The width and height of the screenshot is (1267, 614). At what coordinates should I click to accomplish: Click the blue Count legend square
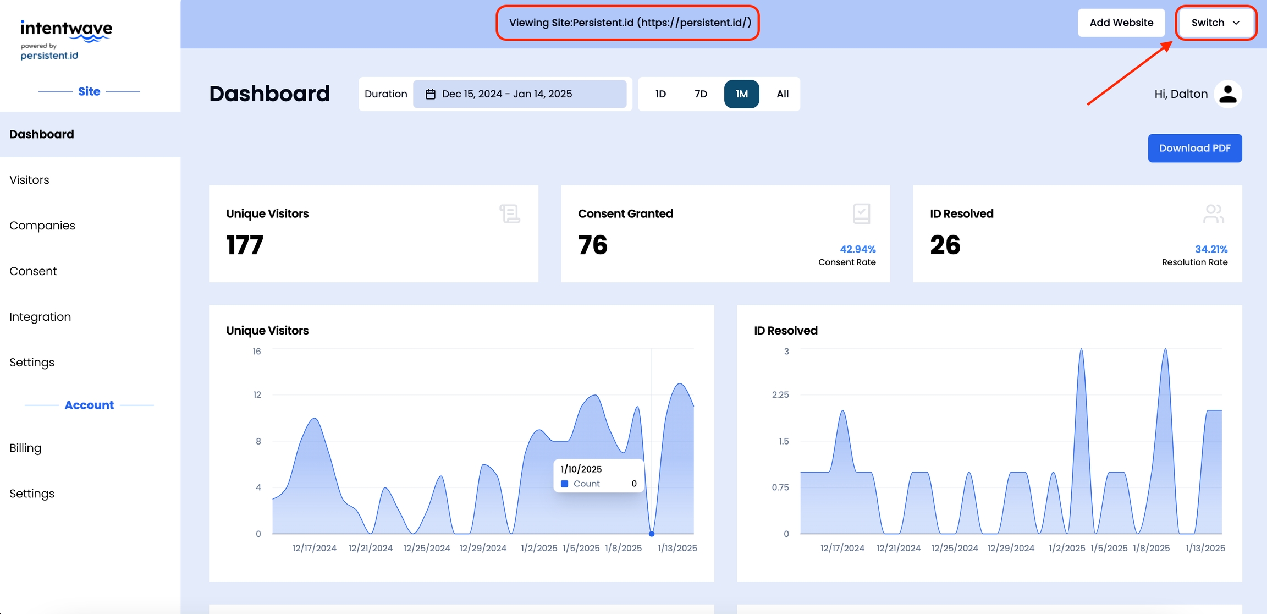click(x=564, y=484)
